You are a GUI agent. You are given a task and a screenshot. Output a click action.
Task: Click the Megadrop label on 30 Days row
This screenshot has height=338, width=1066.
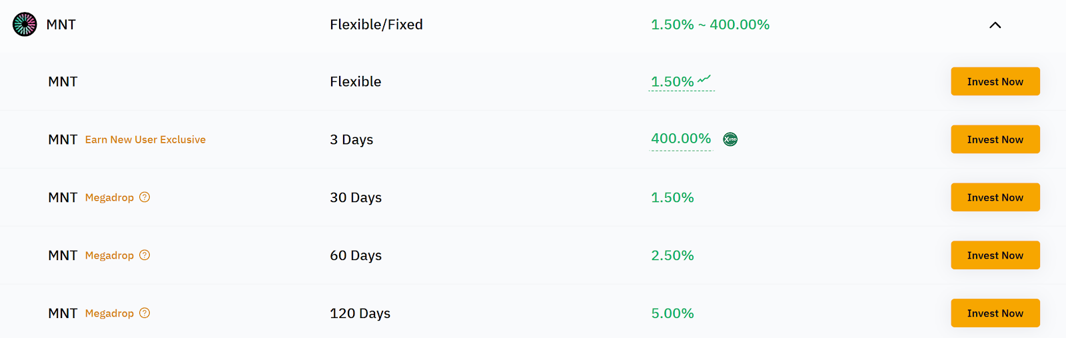(x=109, y=198)
